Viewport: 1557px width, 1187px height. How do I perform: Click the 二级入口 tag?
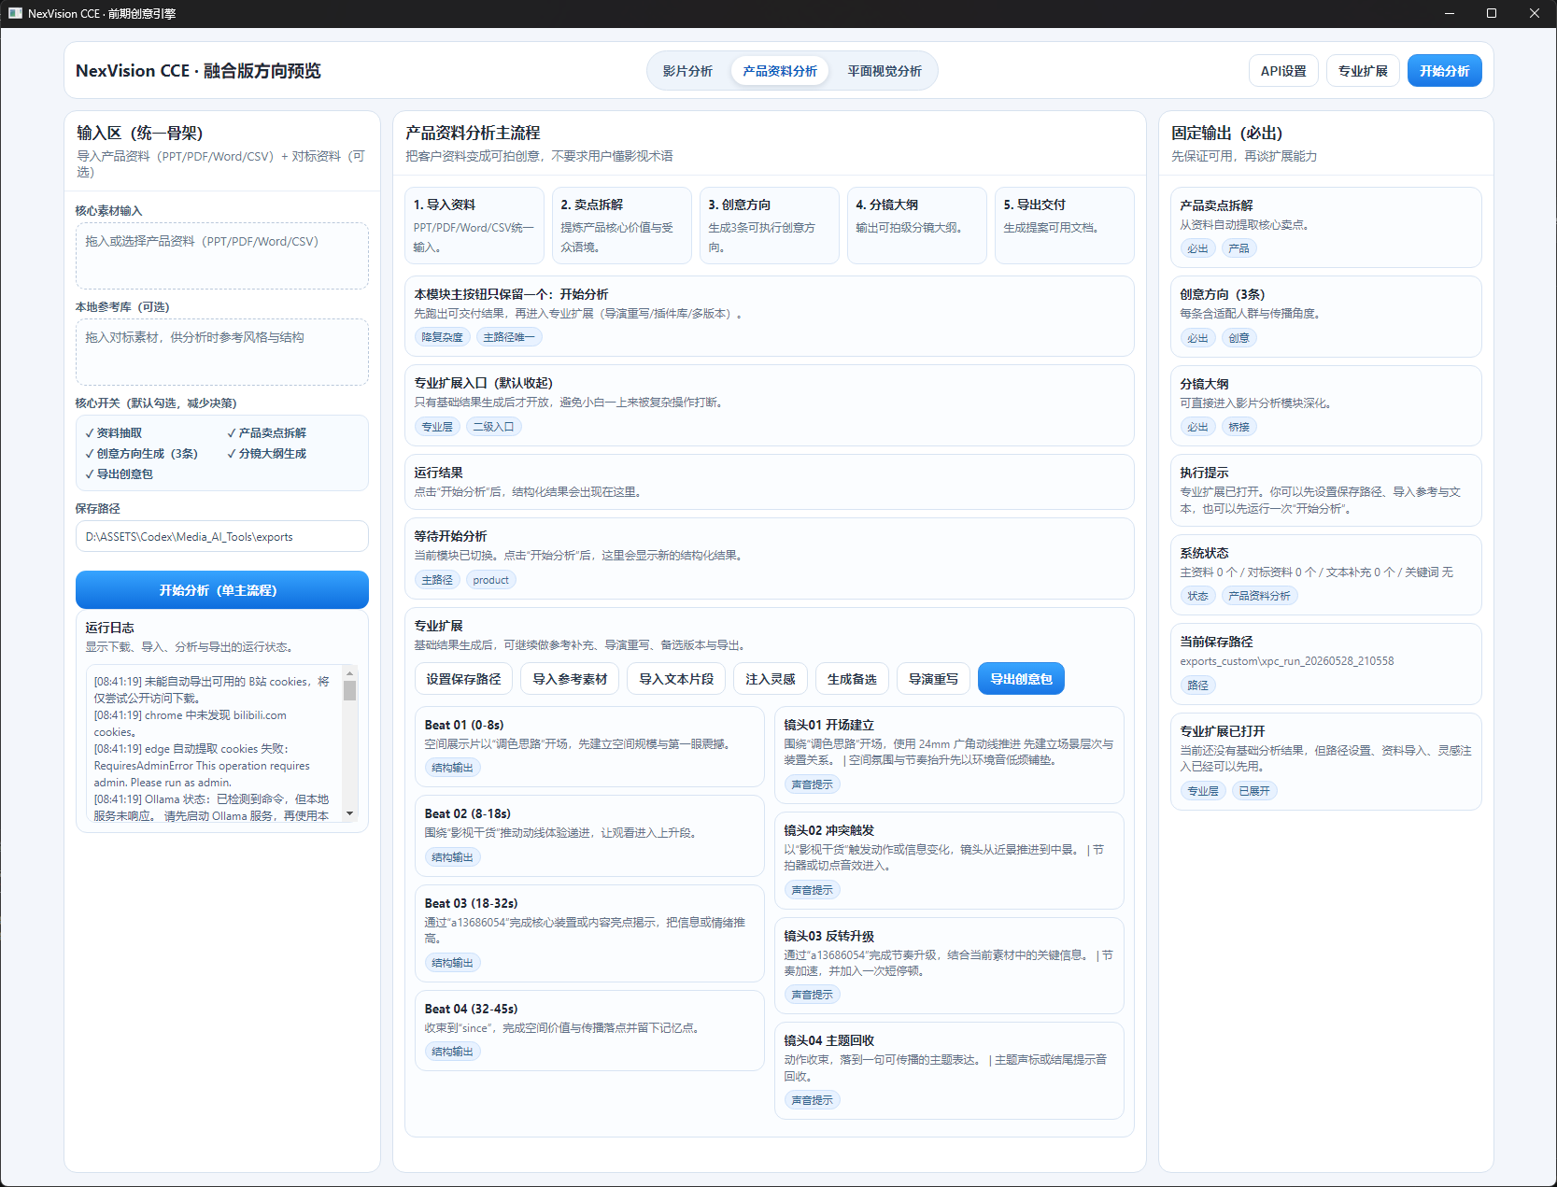[x=493, y=427]
